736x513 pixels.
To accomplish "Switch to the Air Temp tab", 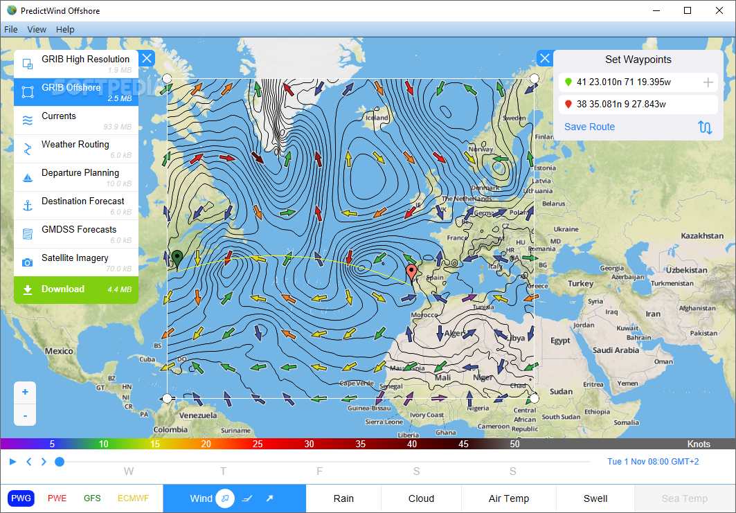I will 509,498.
